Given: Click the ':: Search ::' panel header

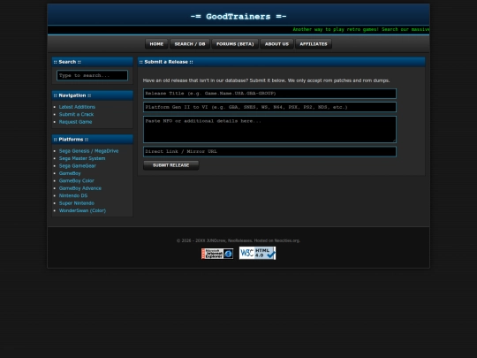Looking at the screenshot, I should (93, 62).
